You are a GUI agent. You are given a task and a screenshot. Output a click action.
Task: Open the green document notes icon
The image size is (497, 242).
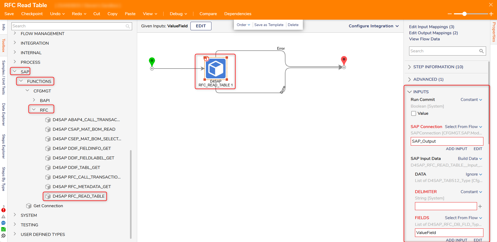point(3,229)
